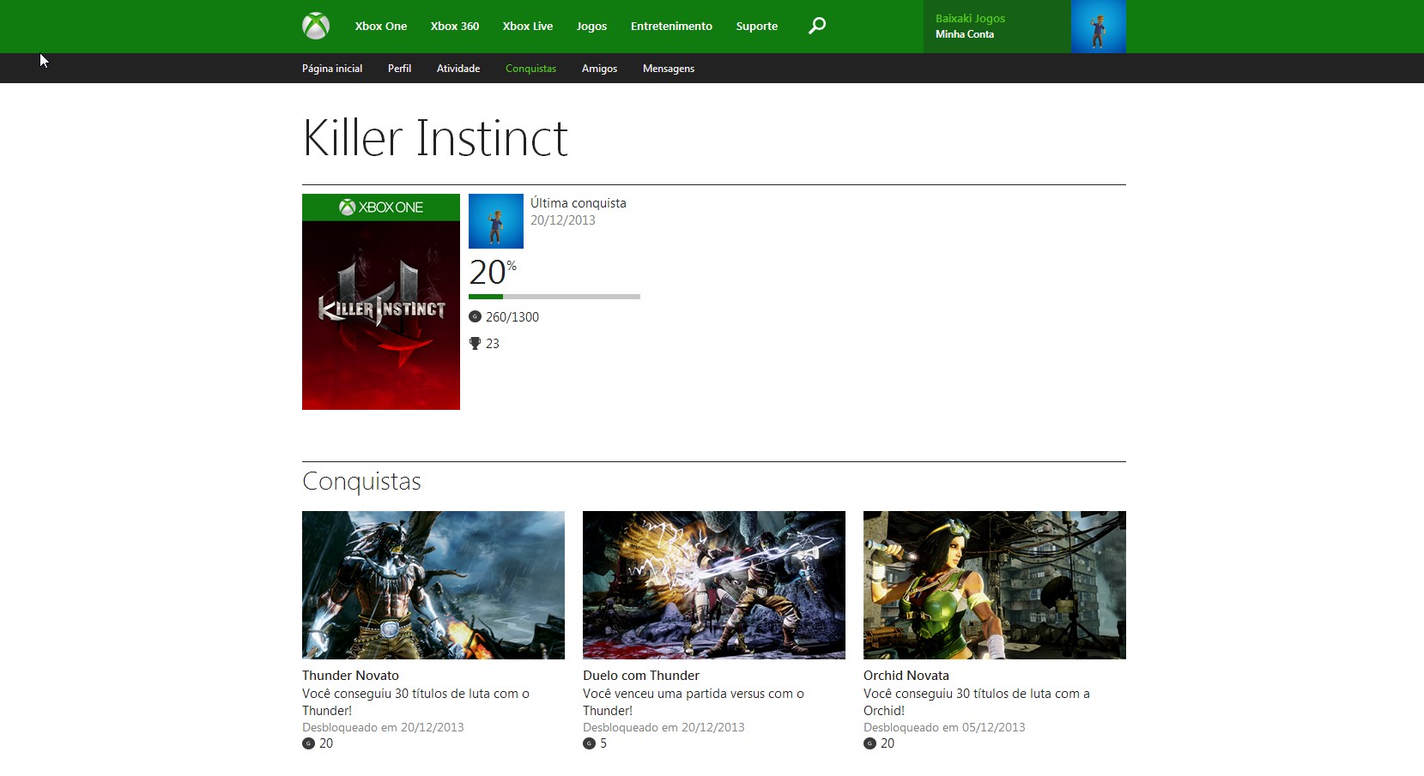This screenshot has width=1424, height=776.
Task: Switch to the Perfil tab
Action: click(399, 69)
